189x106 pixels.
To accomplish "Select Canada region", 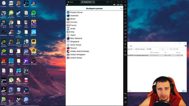I will (x=94, y=22).
